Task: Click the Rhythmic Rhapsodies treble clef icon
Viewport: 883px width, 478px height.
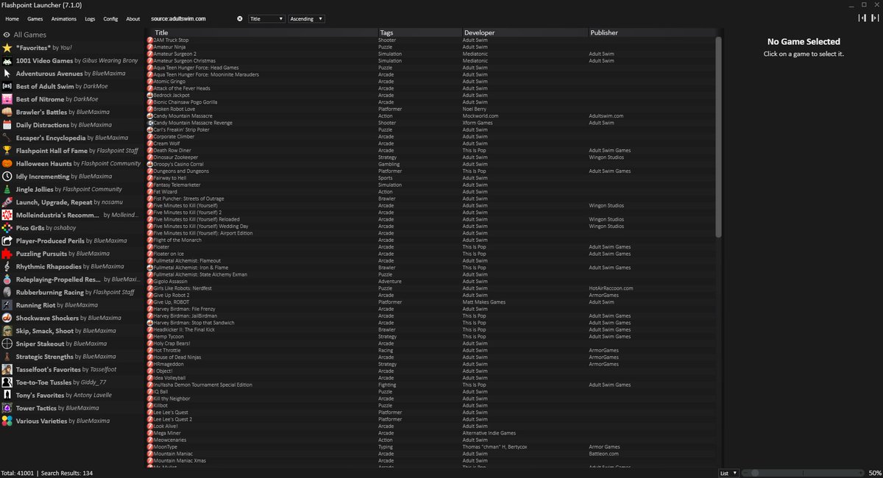Action: pyautogui.click(x=7, y=266)
